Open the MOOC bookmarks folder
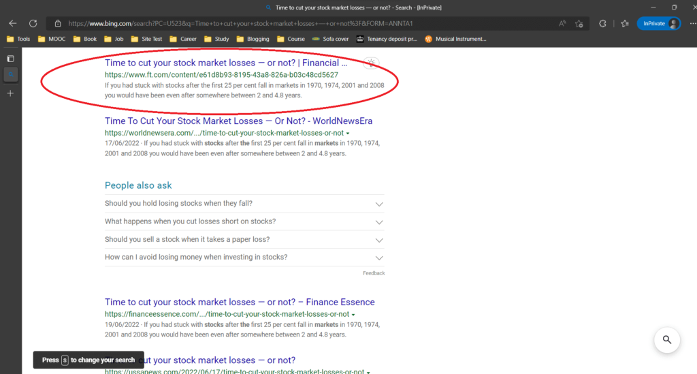 point(52,39)
